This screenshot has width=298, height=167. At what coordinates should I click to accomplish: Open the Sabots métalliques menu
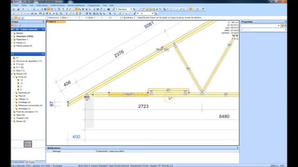coord(76,5)
